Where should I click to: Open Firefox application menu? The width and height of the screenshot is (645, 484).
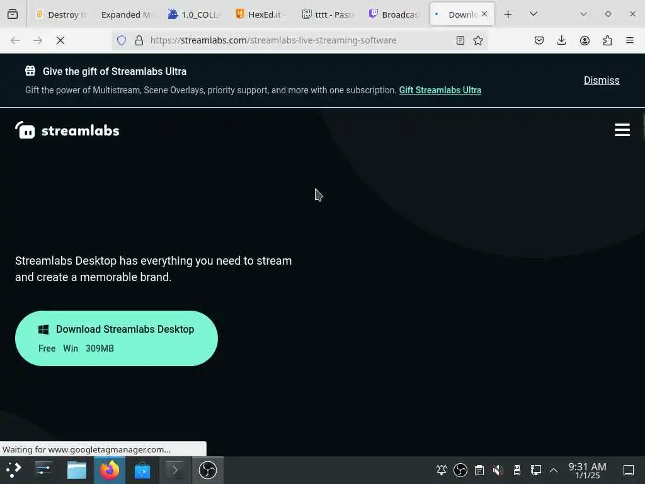pos(629,40)
